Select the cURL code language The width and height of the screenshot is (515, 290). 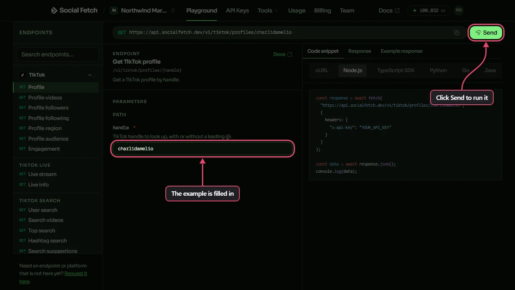(x=322, y=70)
